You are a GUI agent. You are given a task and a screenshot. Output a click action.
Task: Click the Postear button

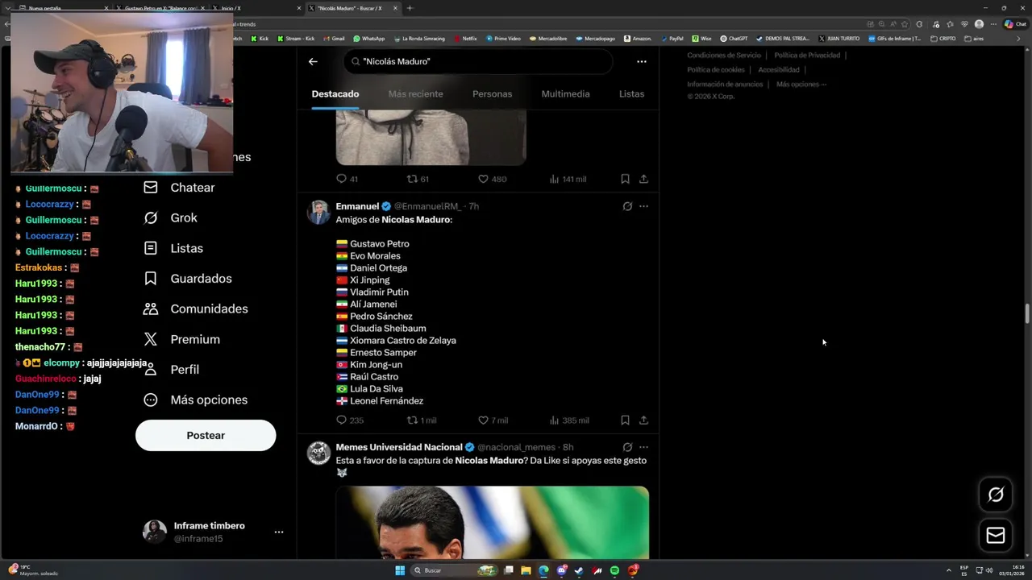click(x=206, y=435)
